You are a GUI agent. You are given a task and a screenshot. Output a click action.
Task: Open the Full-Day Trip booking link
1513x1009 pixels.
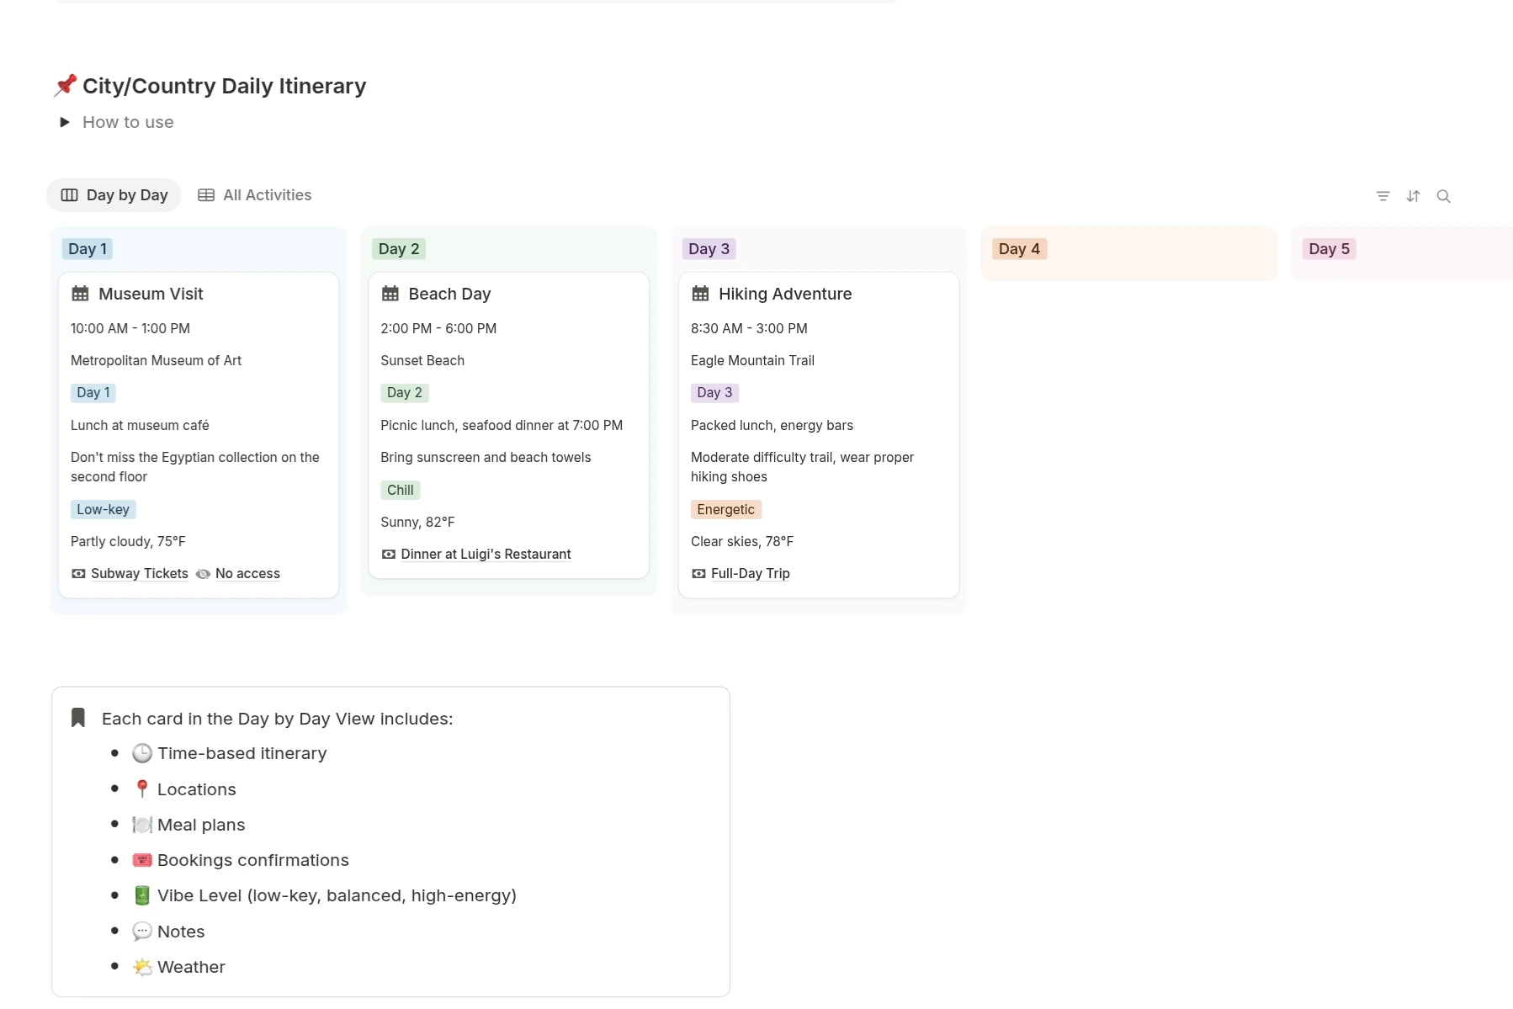click(x=750, y=574)
